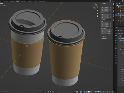Toggle viewport overlays button
Image resolution: width=124 pixels, height=93 pixels.
point(81,92)
